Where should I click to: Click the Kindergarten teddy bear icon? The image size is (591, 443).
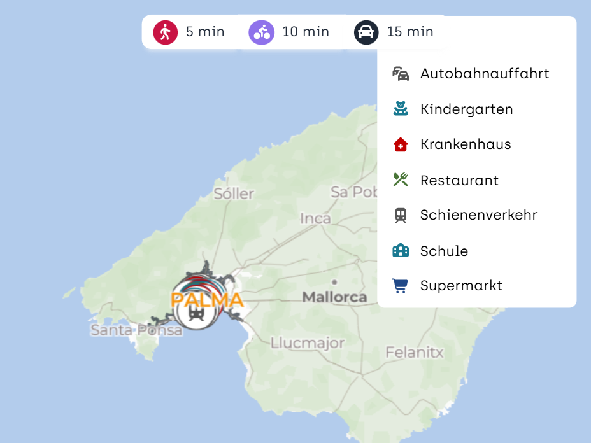point(400,109)
